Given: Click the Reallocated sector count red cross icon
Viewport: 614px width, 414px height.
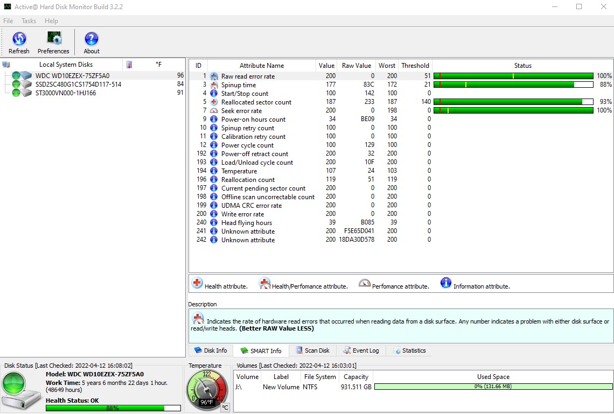Looking at the screenshot, I should click(214, 102).
